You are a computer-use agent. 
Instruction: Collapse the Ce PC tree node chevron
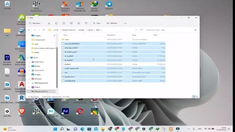28,58
